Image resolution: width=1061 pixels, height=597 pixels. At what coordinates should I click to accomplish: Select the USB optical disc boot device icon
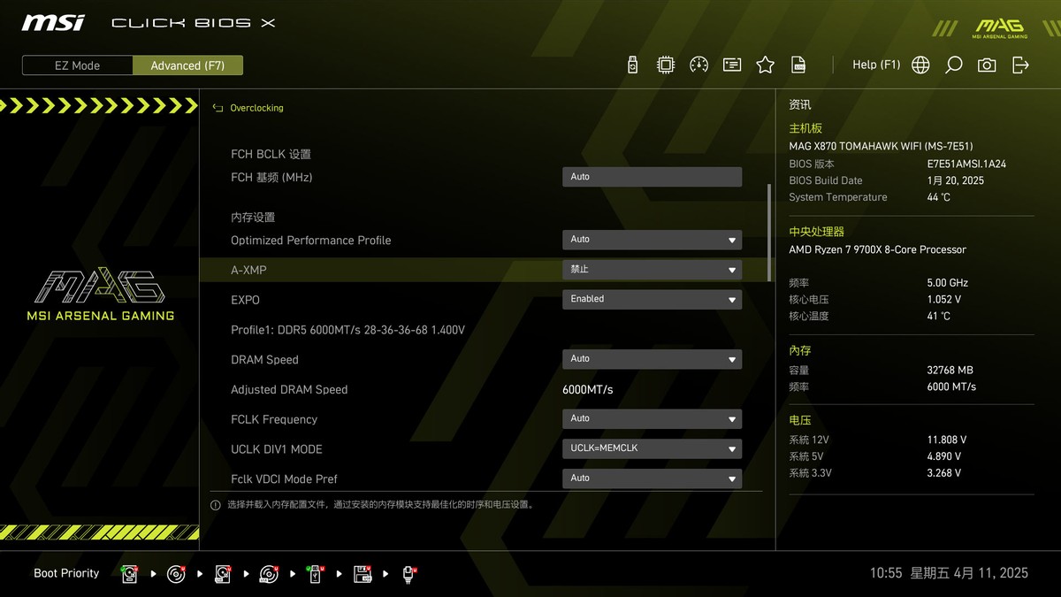pyautogui.click(x=269, y=574)
